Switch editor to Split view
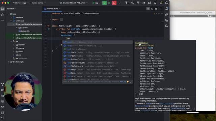 click(x=152, y=9)
